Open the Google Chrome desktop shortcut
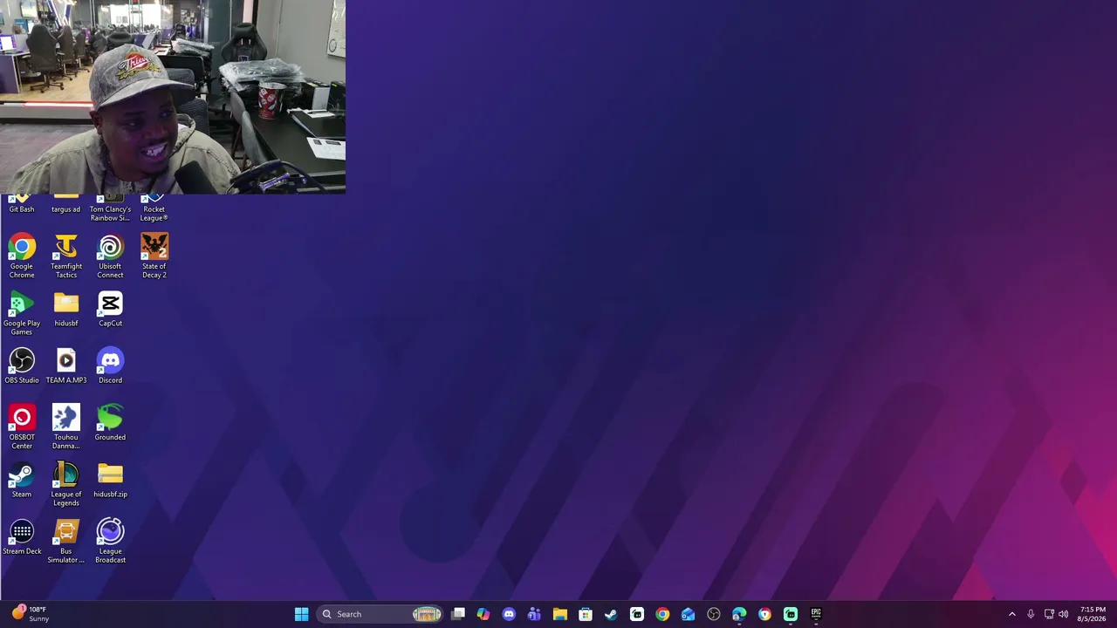This screenshot has width=1117, height=628. (x=22, y=256)
